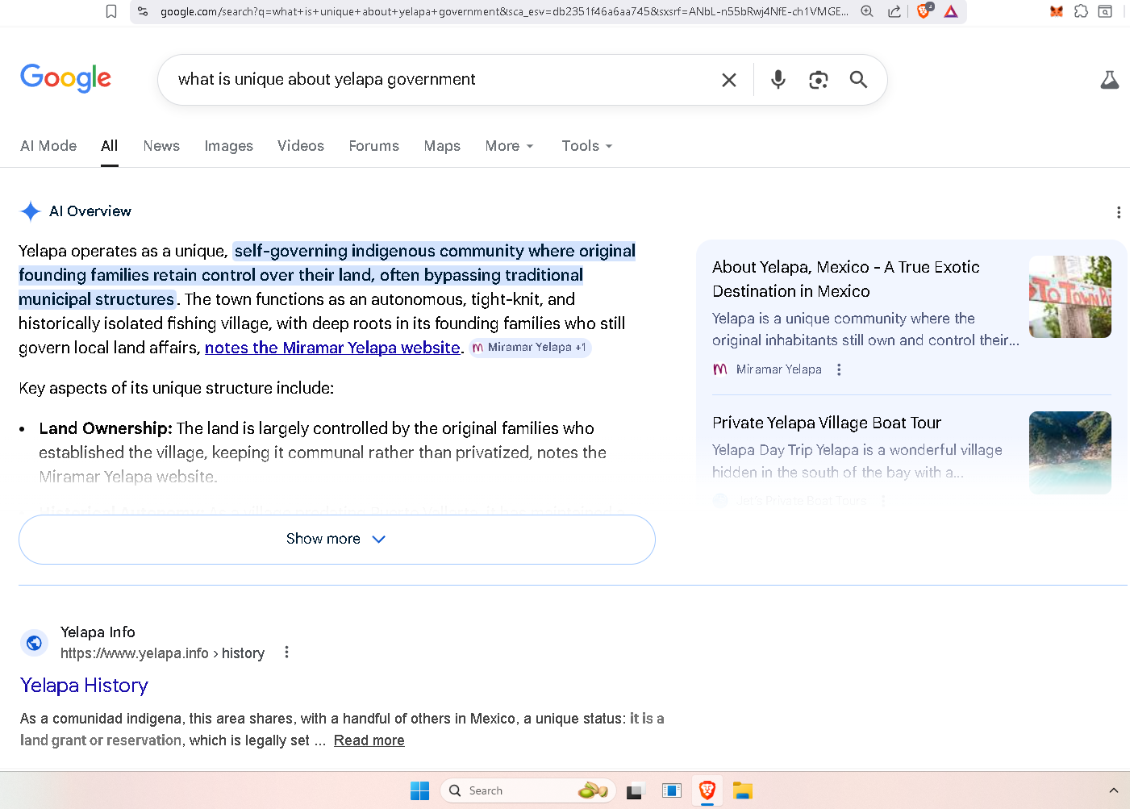Click the Miramar Yelapa website link
The height and width of the screenshot is (809, 1130).
[x=331, y=348]
